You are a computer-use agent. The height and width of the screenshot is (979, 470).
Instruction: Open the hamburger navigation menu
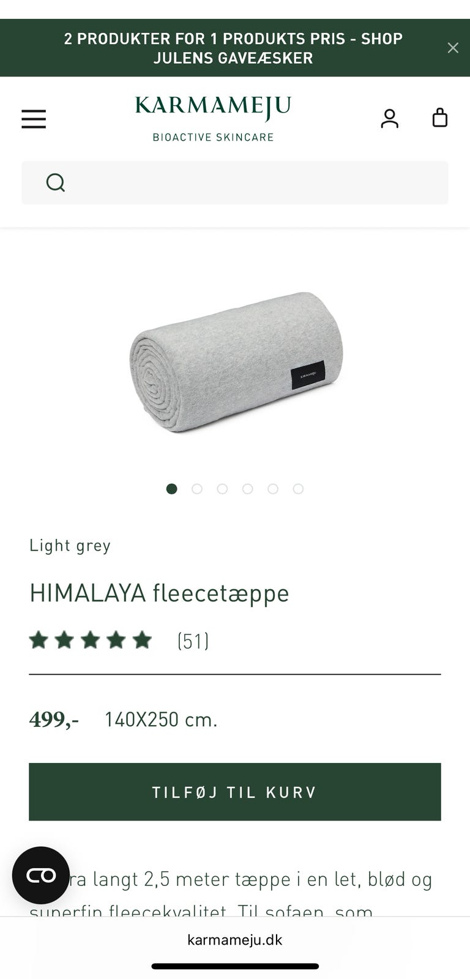(x=34, y=119)
